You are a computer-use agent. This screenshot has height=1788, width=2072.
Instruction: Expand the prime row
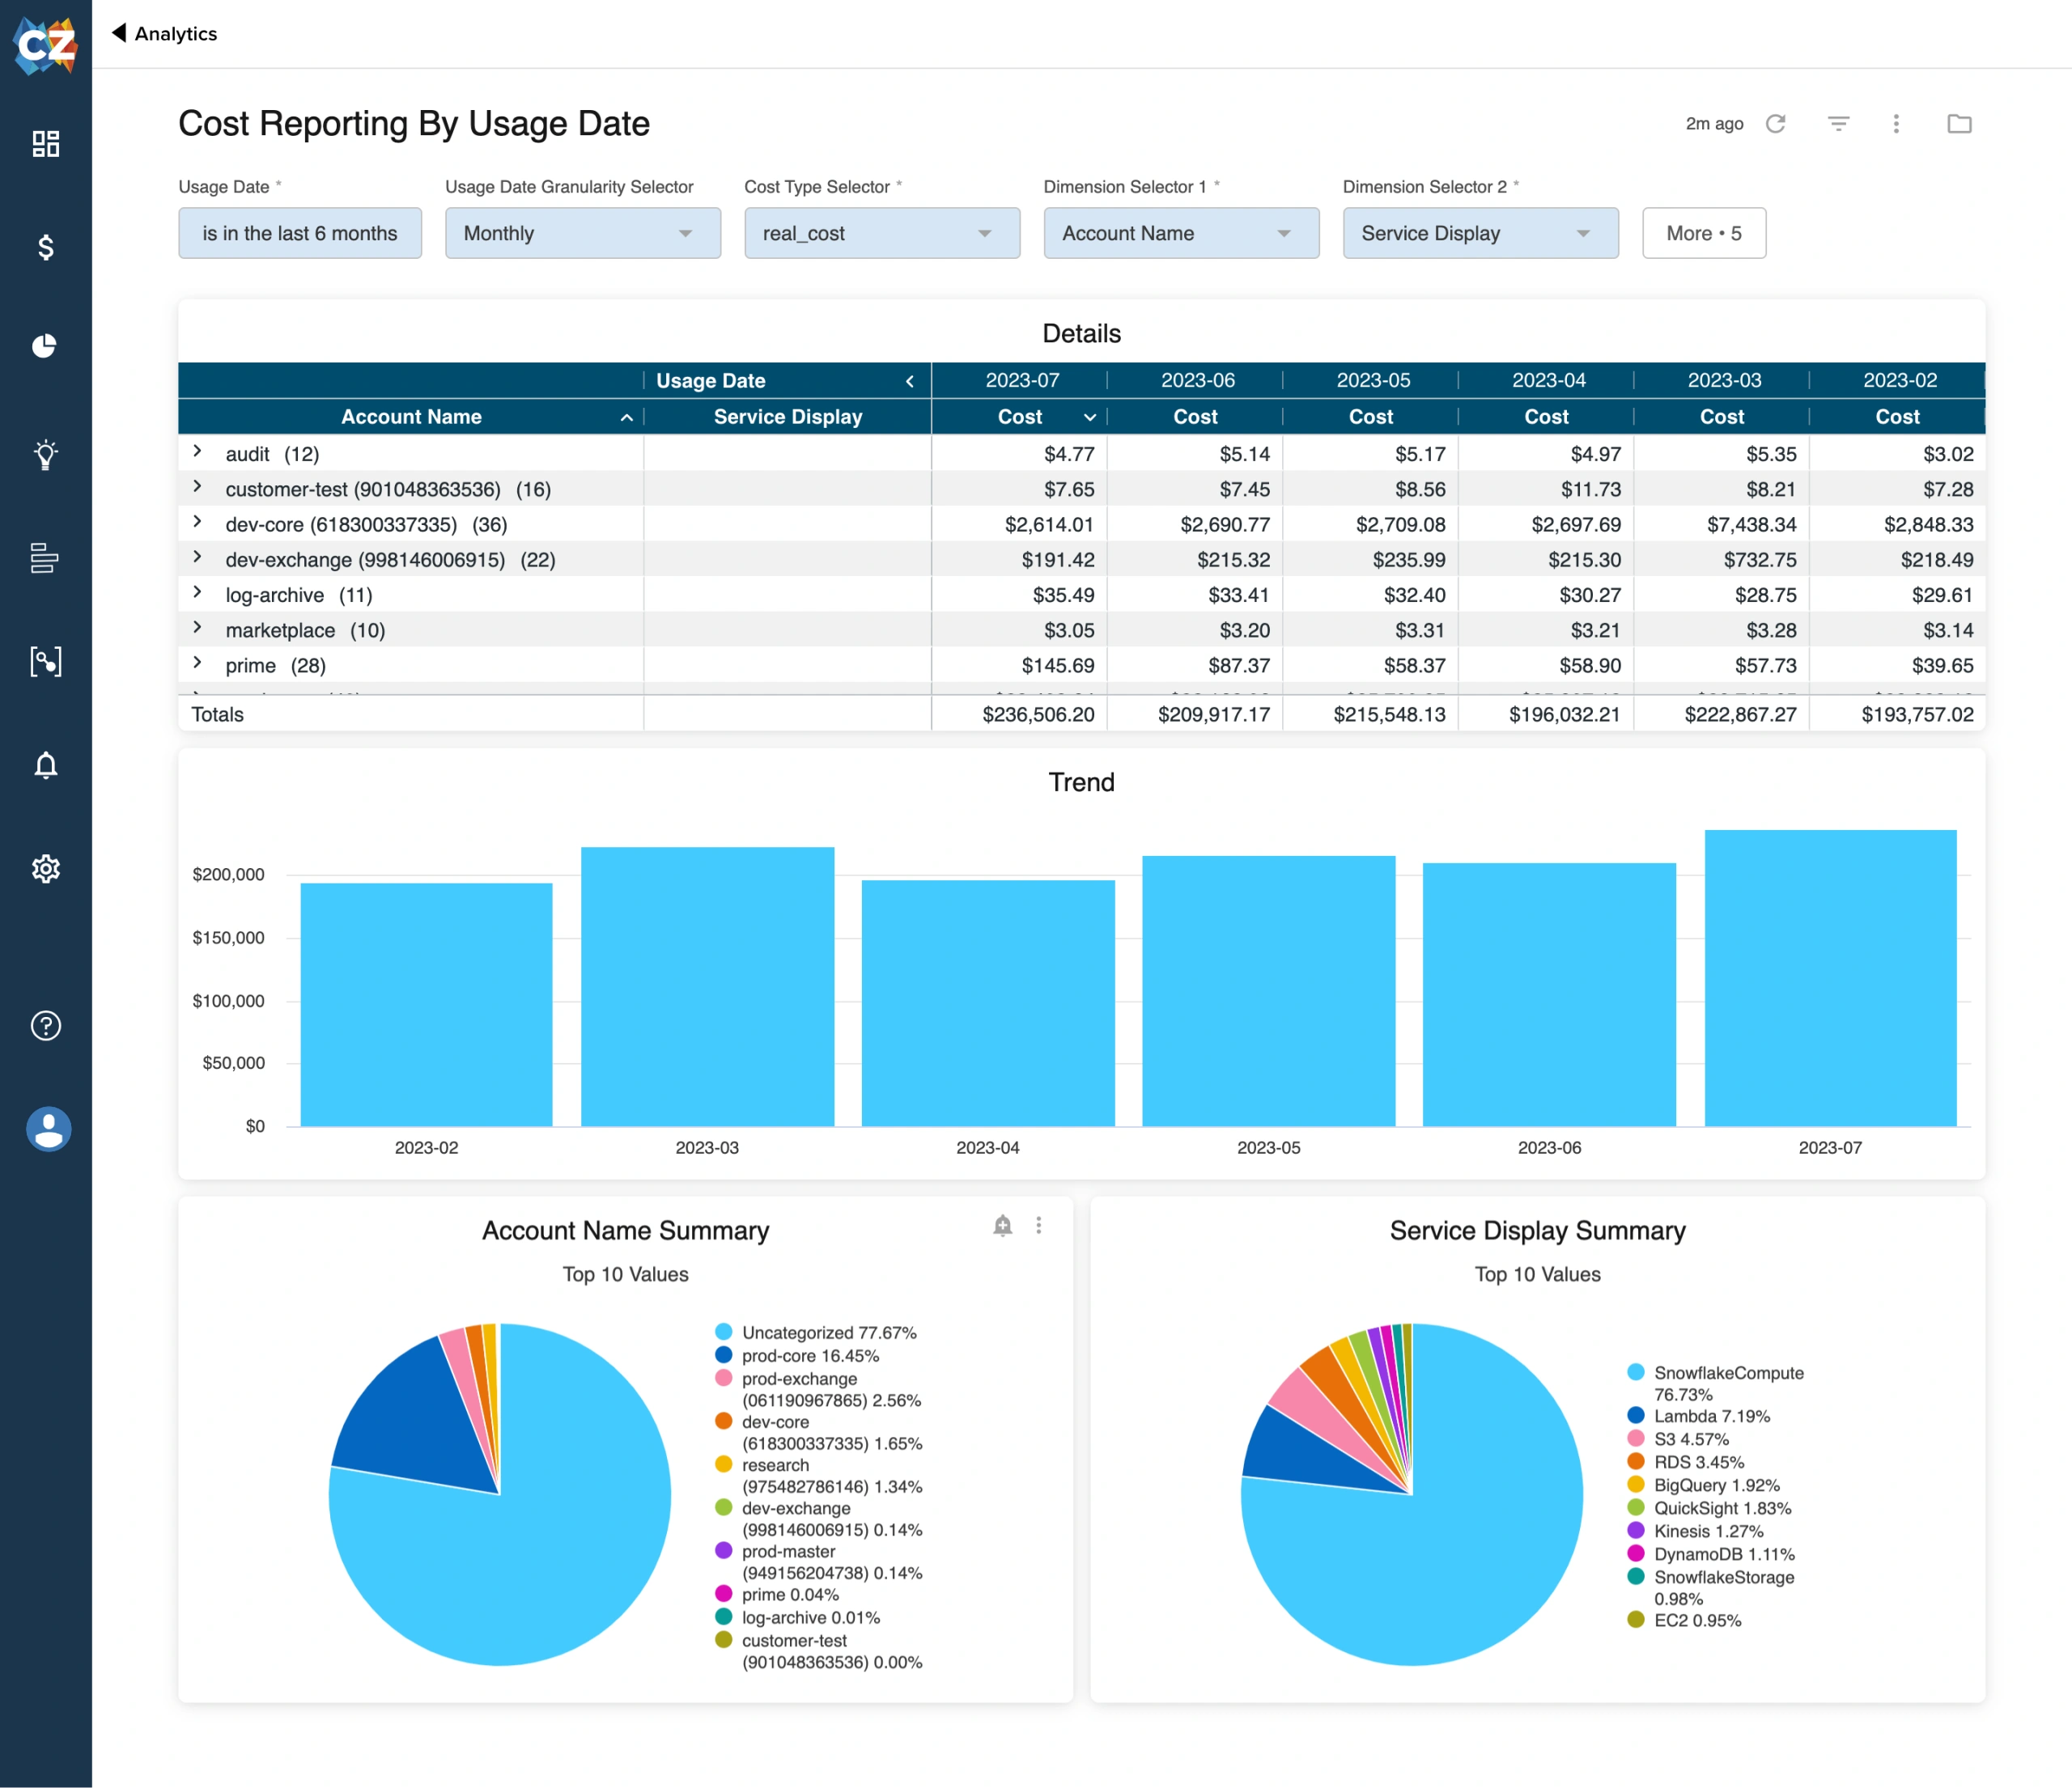[197, 663]
